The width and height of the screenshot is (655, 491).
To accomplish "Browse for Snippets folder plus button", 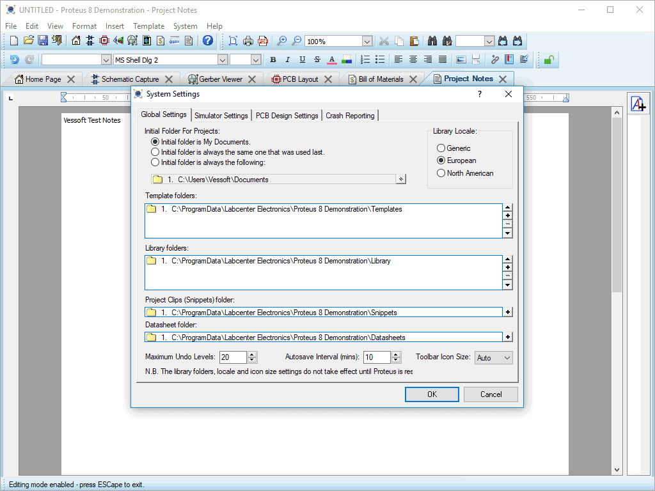I will [x=507, y=312].
